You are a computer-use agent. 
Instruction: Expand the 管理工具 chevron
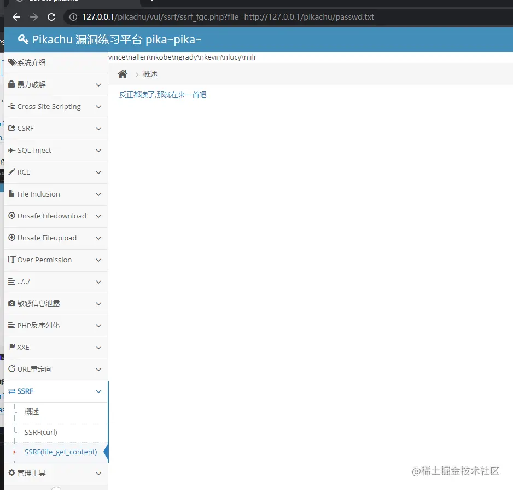coord(98,473)
